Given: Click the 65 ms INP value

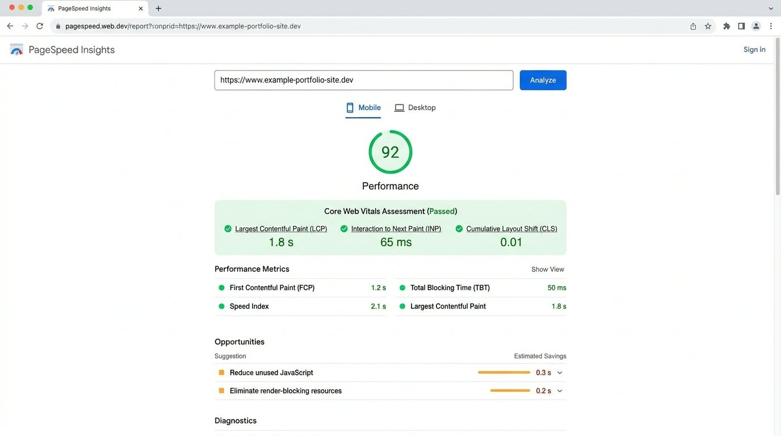Looking at the screenshot, I should pos(396,242).
